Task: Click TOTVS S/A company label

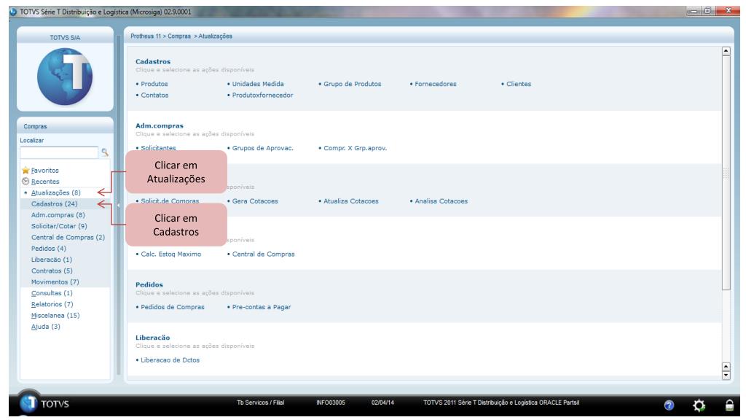Action: (x=65, y=38)
